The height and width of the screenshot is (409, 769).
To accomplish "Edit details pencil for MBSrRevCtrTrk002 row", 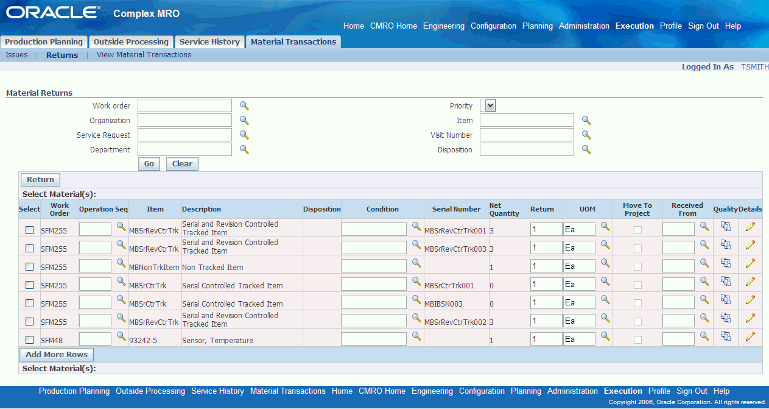I will tap(750, 318).
